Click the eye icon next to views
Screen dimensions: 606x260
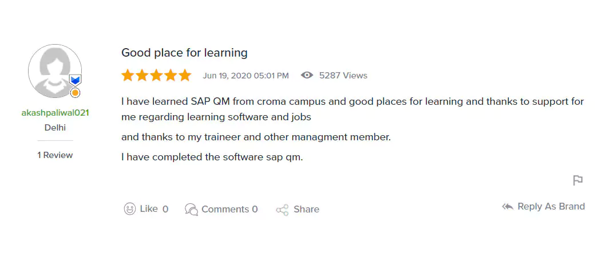(x=307, y=76)
